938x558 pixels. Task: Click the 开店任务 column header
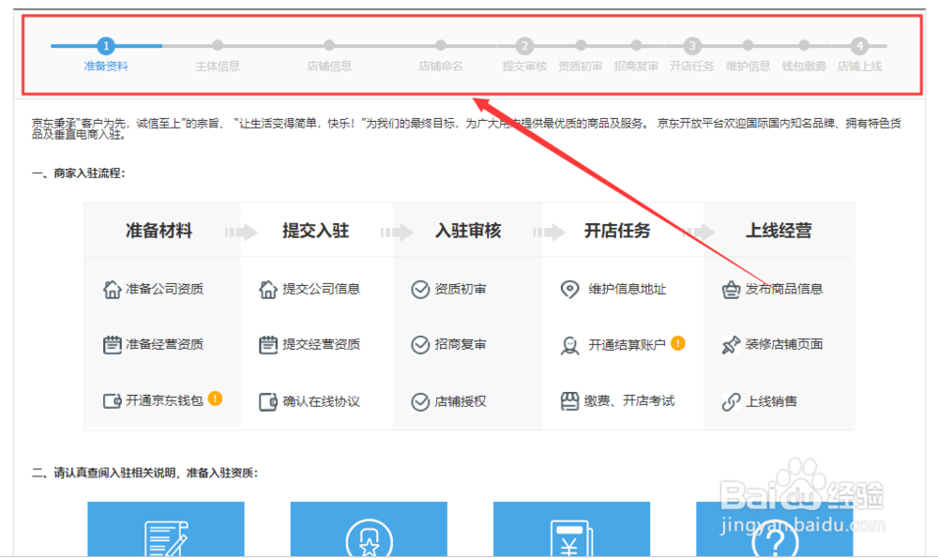(617, 231)
